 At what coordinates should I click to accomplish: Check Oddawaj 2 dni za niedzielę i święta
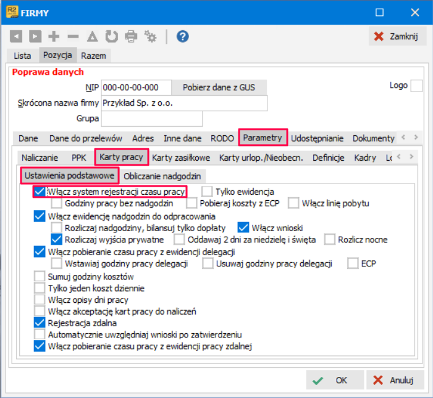pos(179,239)
